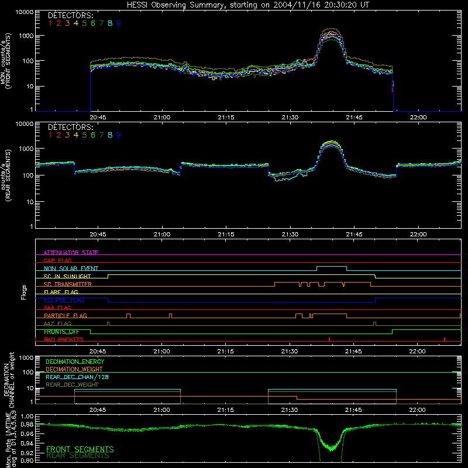Screen dimensions: 468x468
Task: Click the raised NON_SOLAR_EVENT segment near 21:40
Action: pyautogui.click(x=332, y=267)
